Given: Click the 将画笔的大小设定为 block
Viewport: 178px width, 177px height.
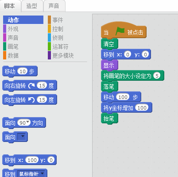Looking at the screenshot, I should pyautogui.click(x=132, y=76).
